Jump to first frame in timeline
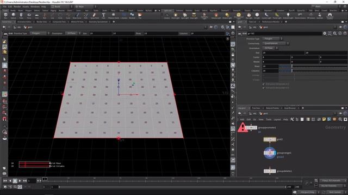This screenshot has width=348, height=195. coord(5,181)
